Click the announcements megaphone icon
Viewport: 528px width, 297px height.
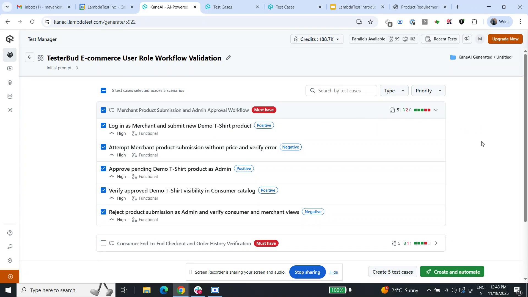[x=467, y=39]
